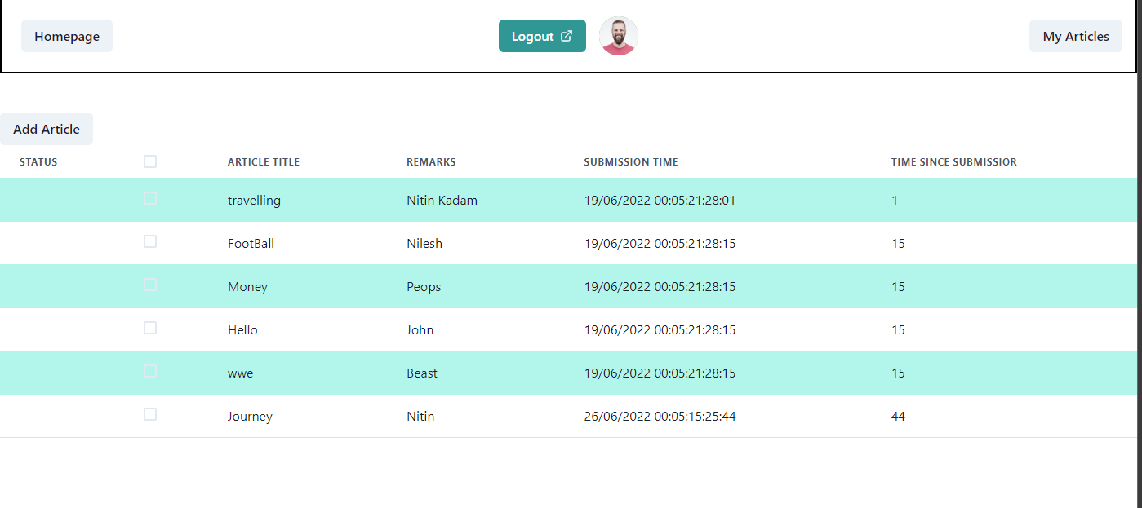Open My Articles page
Image resolution: width=1142 pixels, height=508 pixels.
coord(1076,36)
